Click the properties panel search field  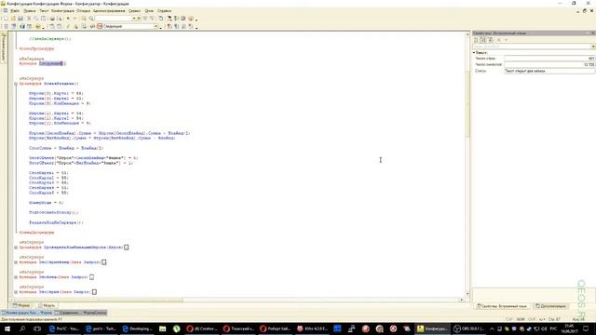[x=532, y=47]
